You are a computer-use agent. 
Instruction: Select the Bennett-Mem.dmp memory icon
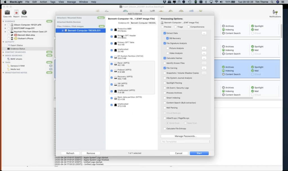[12, 35]
